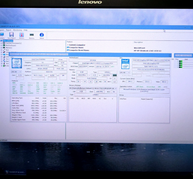Viewport: 193px width, 179px height.
Task: Open the Memory toolbar icon
Action: [x=32, y=35]
